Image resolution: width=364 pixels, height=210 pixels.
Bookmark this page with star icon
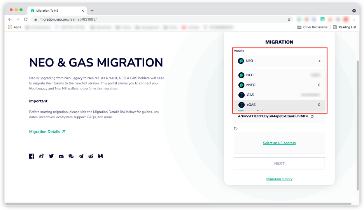pyautogui.click(x=289, y=19)
